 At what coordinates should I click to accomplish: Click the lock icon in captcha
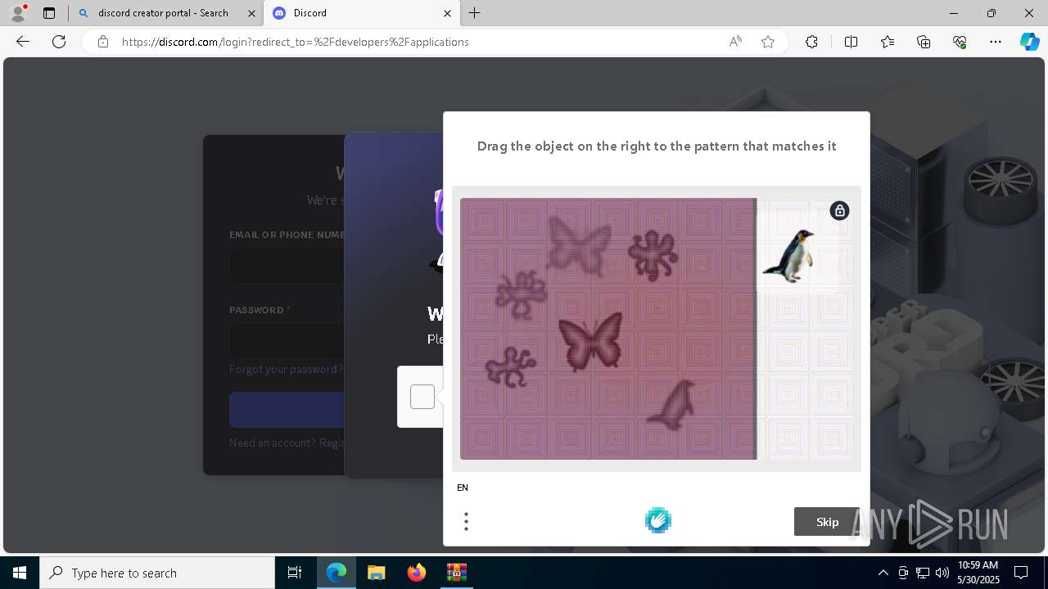(x=839, y=211)
